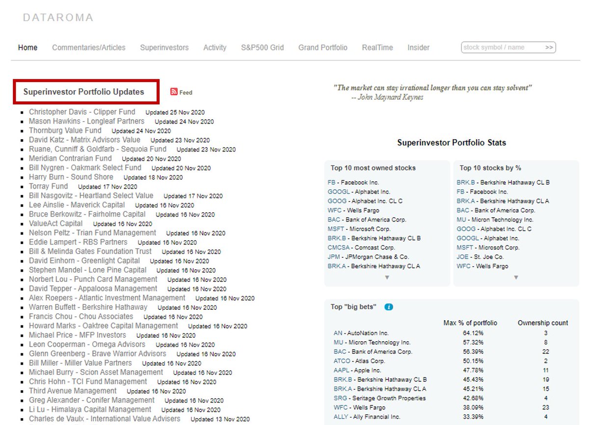
Task: Open Third Avenue Management link
Action: pyautogui.click(x=73, y=391)
